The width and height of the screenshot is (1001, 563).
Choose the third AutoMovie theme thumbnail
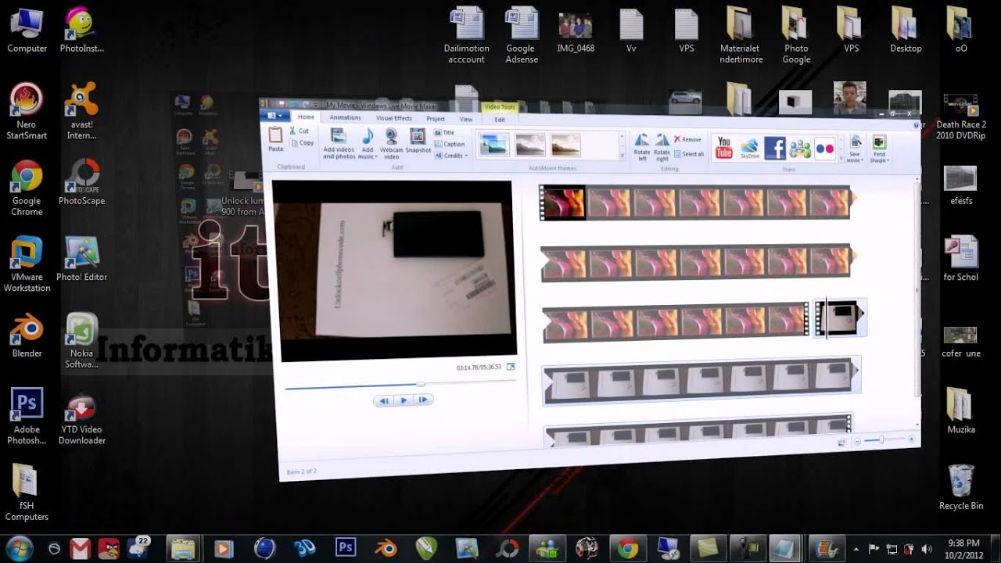point(565,145)
